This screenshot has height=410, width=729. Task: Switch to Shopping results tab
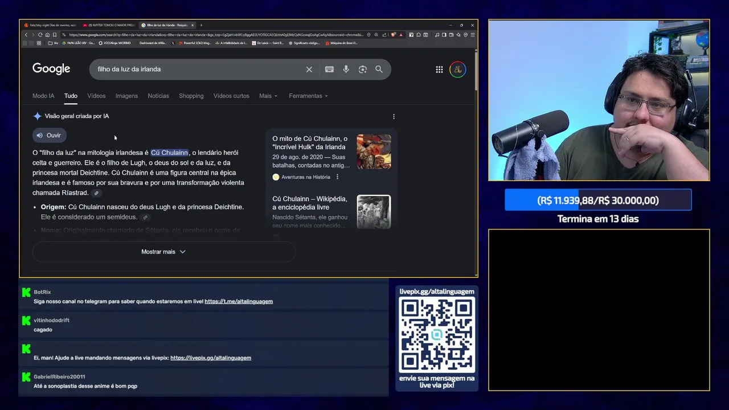point(191,96)
